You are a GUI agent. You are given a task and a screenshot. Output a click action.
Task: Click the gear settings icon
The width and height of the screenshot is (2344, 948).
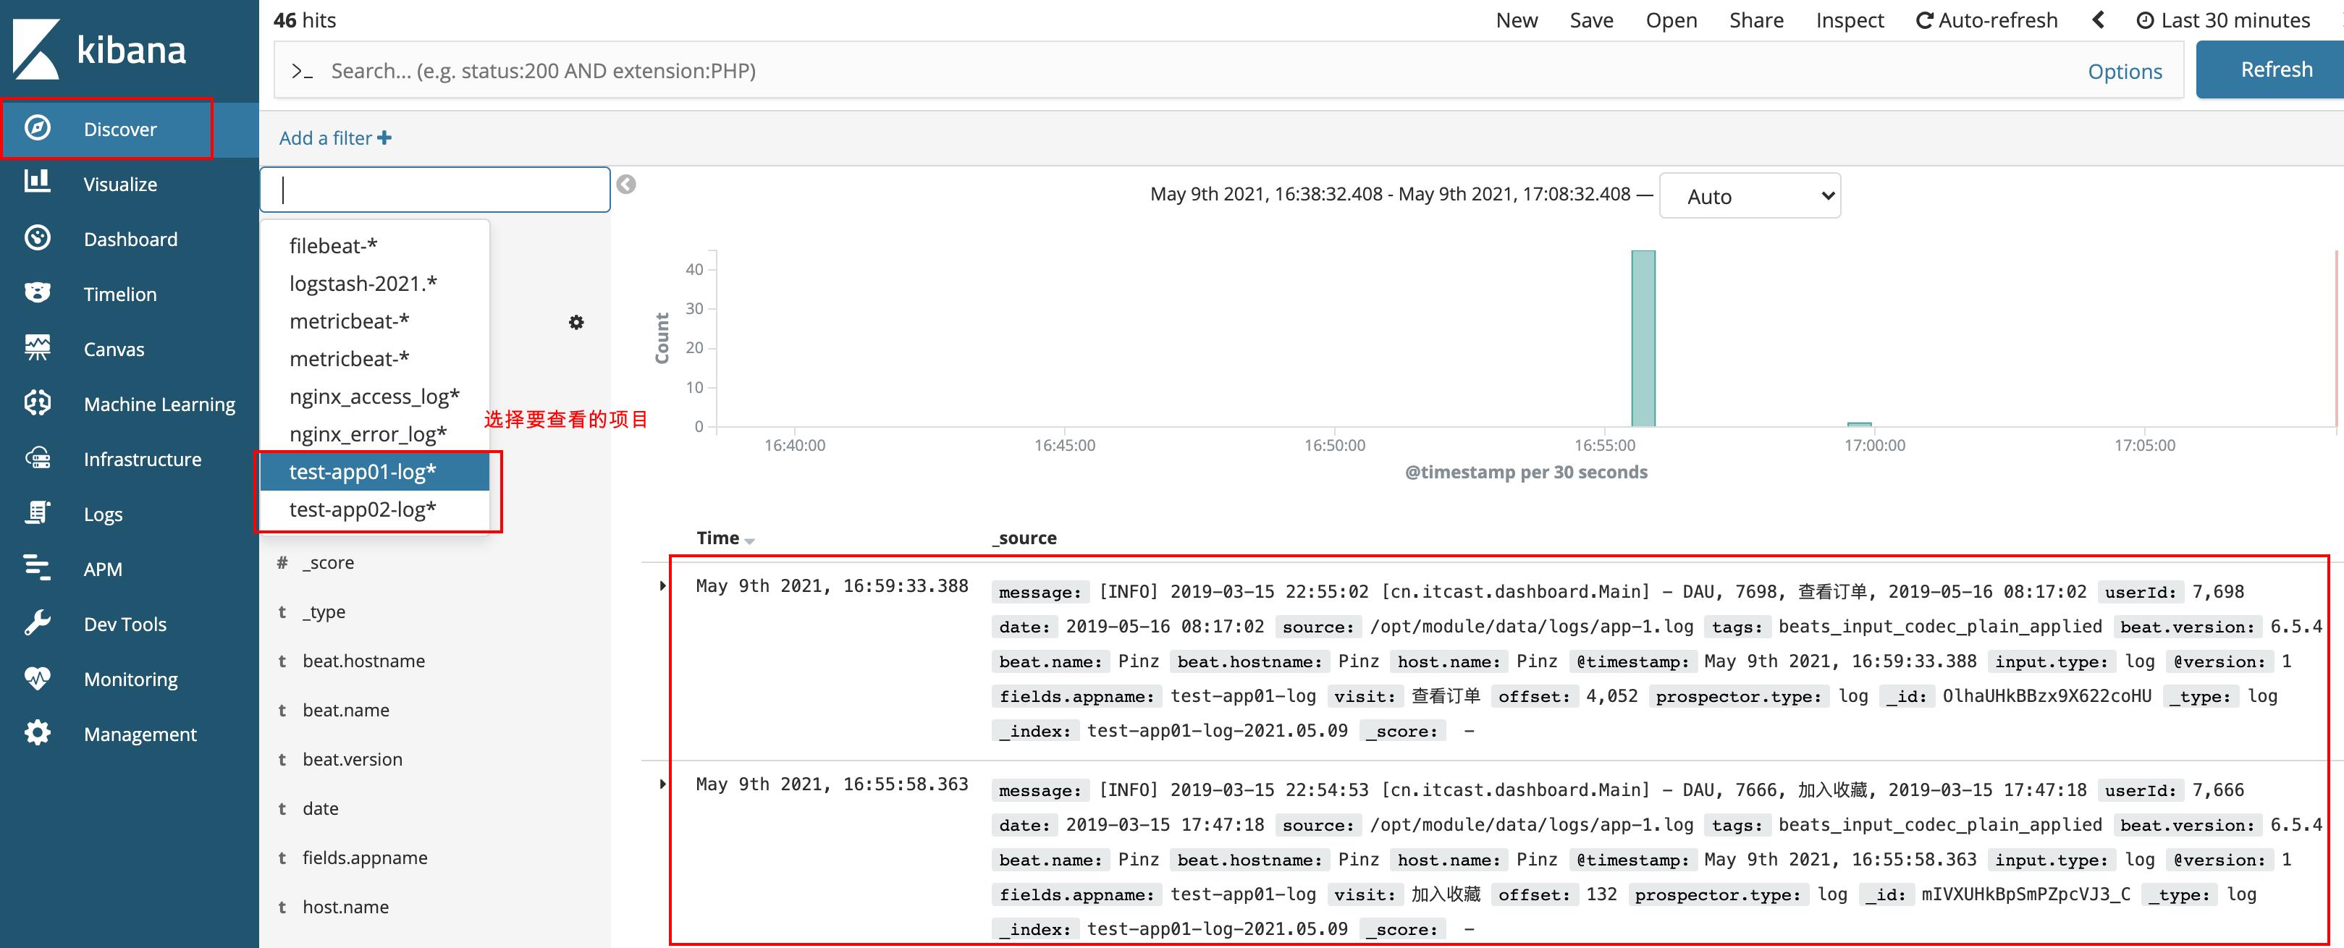coord(576,321)
